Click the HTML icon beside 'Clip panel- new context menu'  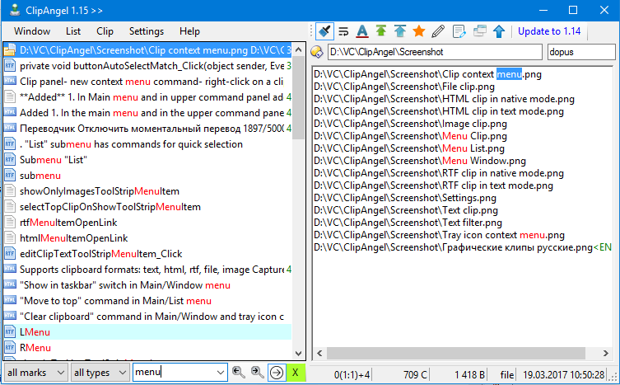click(10, 81)
